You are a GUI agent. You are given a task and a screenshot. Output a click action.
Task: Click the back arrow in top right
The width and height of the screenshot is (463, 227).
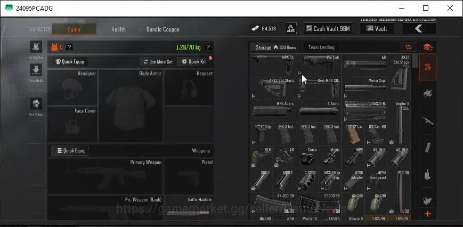(x=419, y=29)
